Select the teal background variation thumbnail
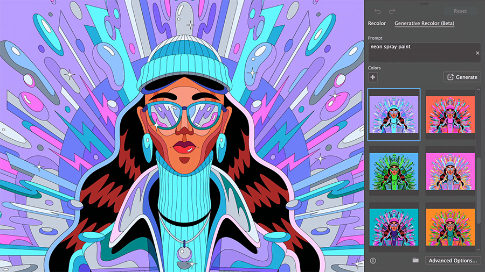Screen dimensions: 485x272 [394, 227]
